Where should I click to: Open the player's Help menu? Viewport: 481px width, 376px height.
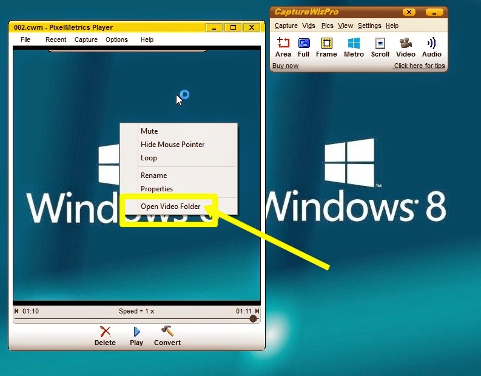[147, 39]
